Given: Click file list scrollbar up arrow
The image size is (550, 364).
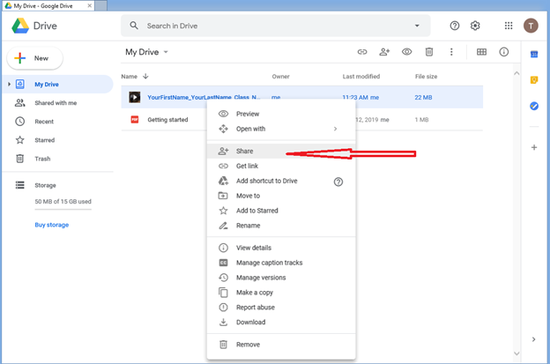Looking at the screenshot, I should point(517,73).
